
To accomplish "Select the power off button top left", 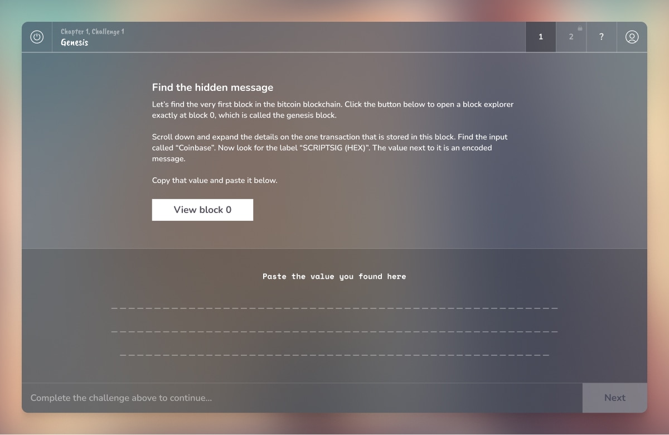I will pyautogui.click(x=37, y=36).
